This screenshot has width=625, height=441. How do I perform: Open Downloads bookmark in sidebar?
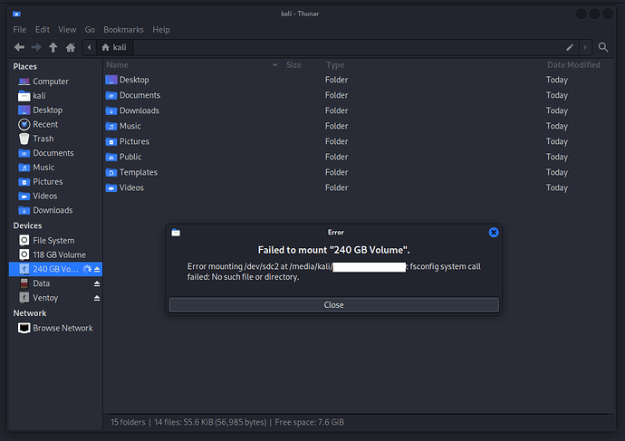click(x=56, y=210)
